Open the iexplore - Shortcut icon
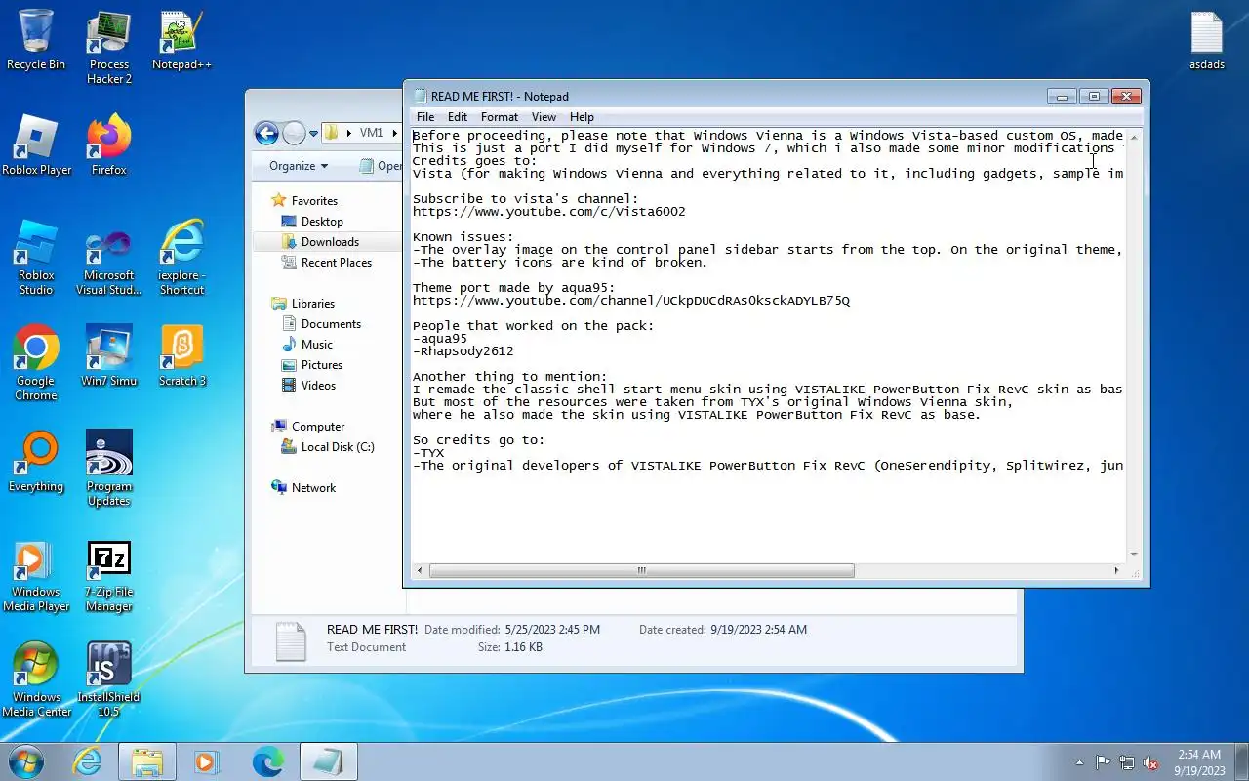The height and width of the screenshot is (781, 1249). [x=181, y=259]
